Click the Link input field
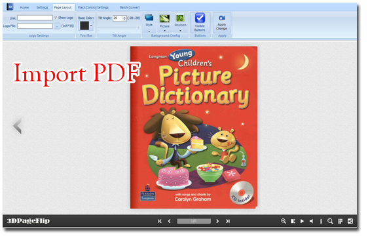 coord(35,18)
